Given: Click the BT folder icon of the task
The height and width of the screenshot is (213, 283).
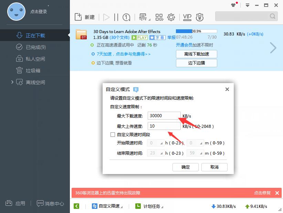Looking at the screenshot, I should 81,34.
